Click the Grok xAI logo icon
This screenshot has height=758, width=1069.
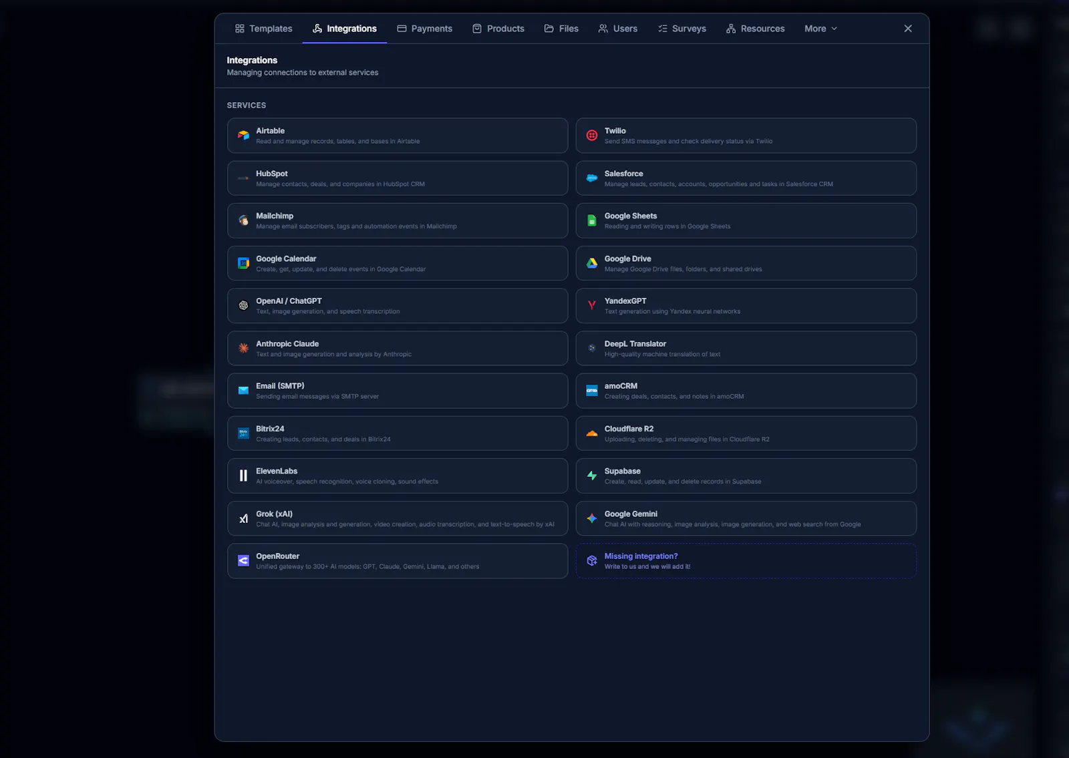[x=243, y=518]
